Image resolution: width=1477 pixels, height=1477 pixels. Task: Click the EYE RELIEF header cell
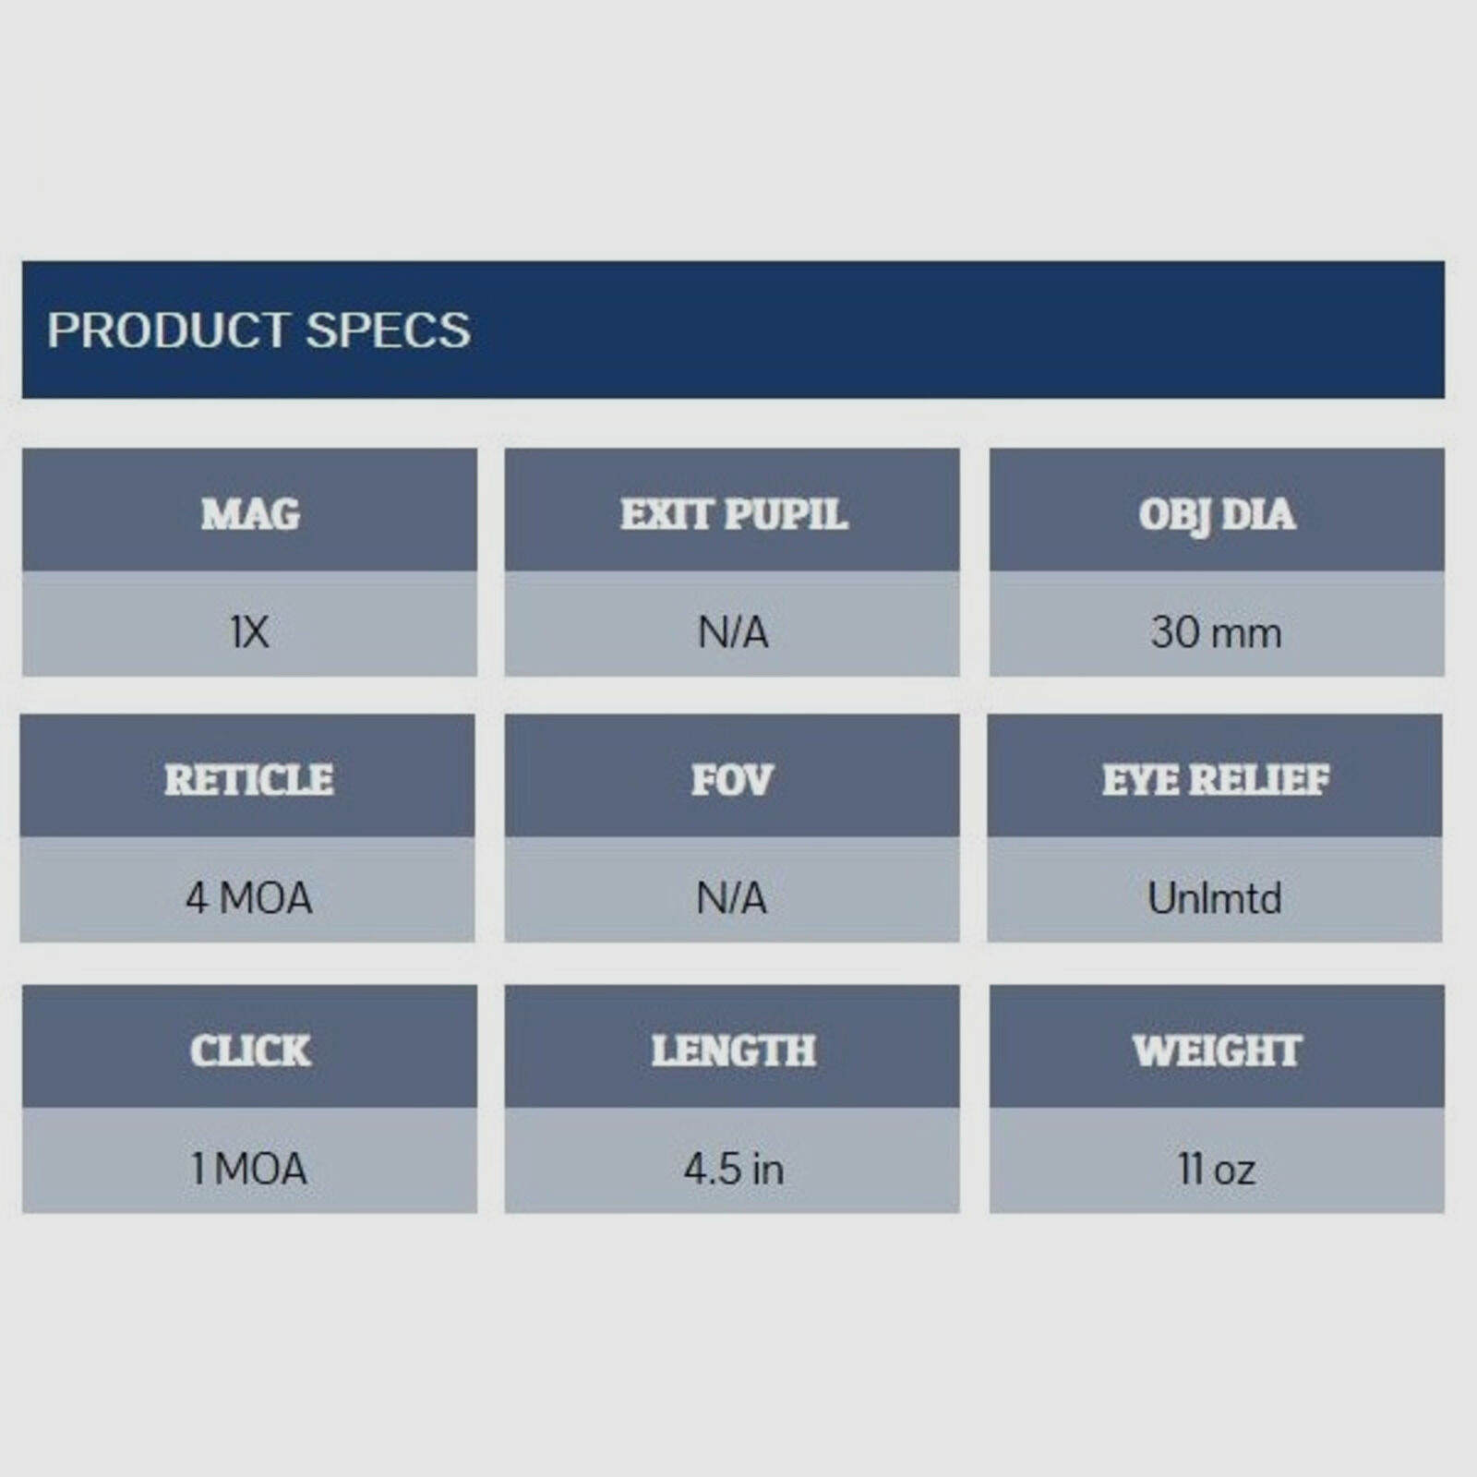click(1215, 779)
